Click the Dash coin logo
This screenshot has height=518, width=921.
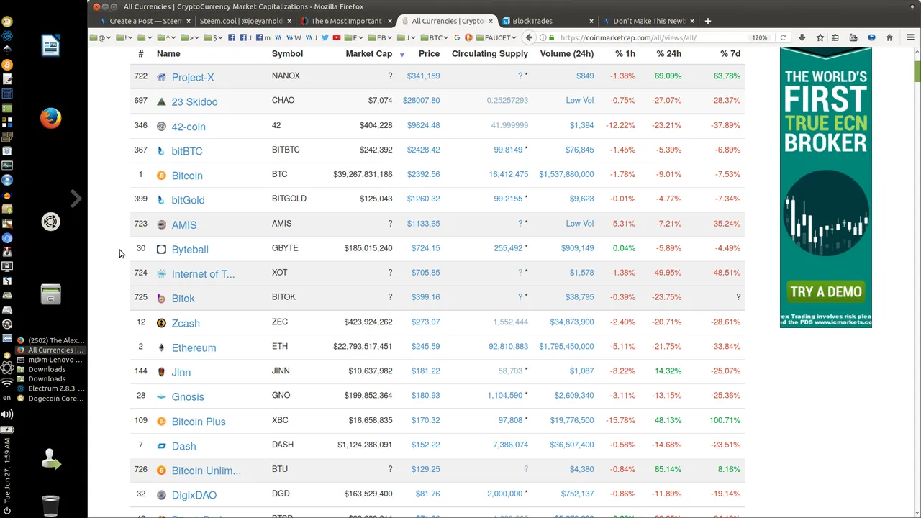click(161, 446)
